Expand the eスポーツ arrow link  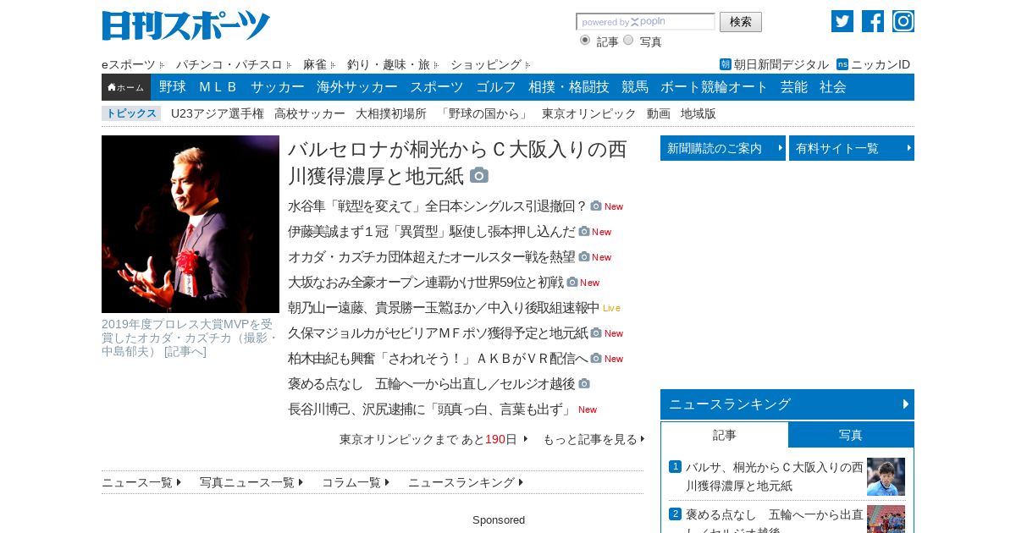point(134,64)
